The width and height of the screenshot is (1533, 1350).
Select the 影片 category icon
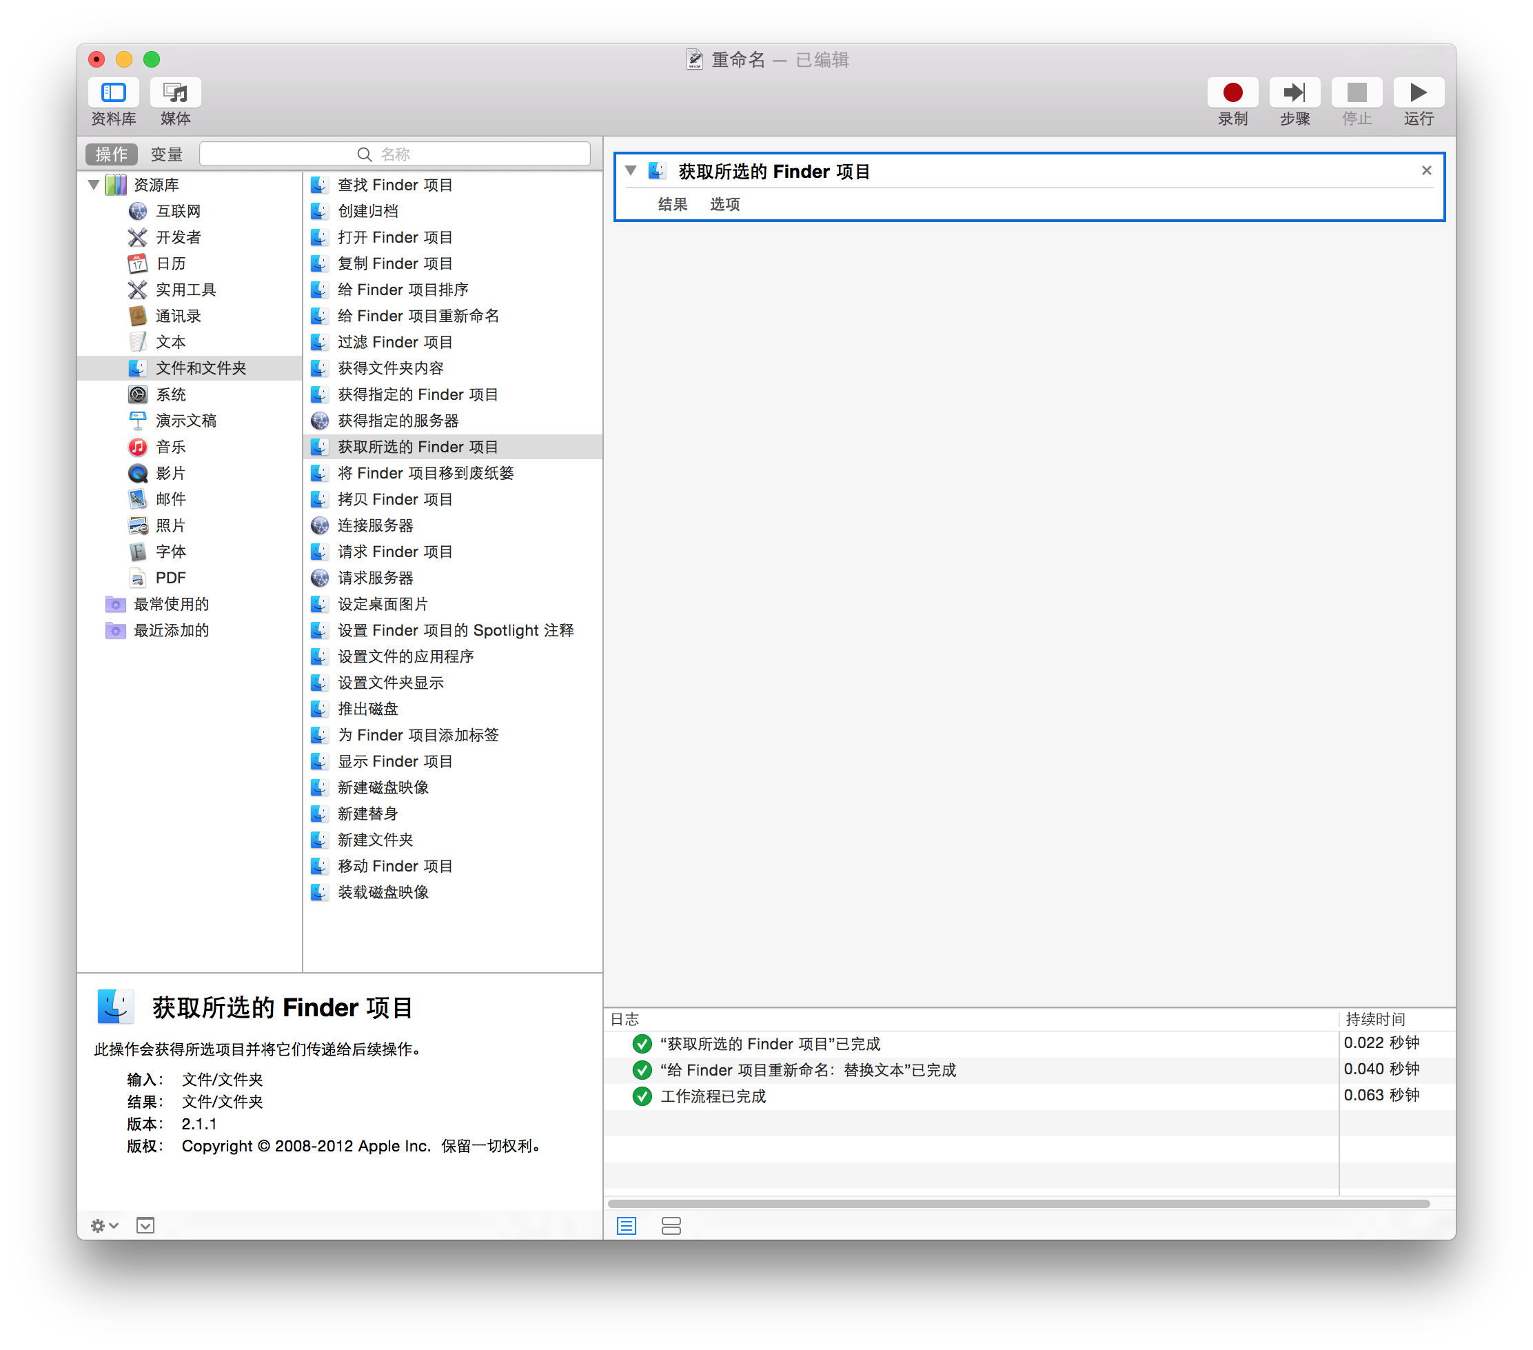tap(137, 473)
